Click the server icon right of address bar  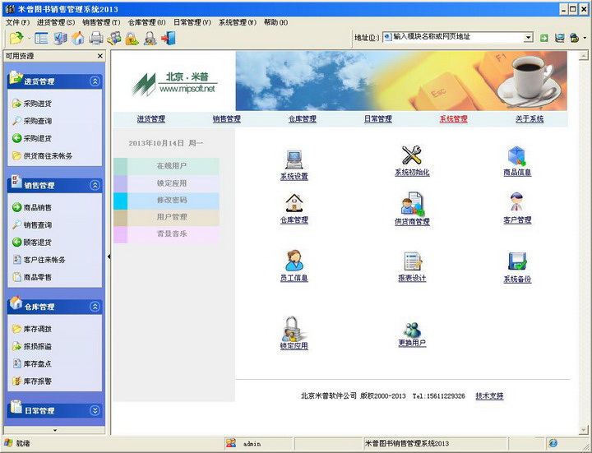click(560, 38)
